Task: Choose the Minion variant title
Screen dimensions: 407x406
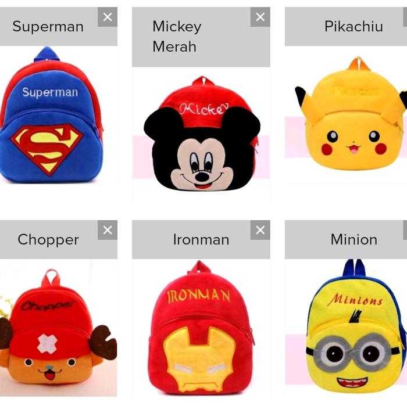Action: coord(354,239)
